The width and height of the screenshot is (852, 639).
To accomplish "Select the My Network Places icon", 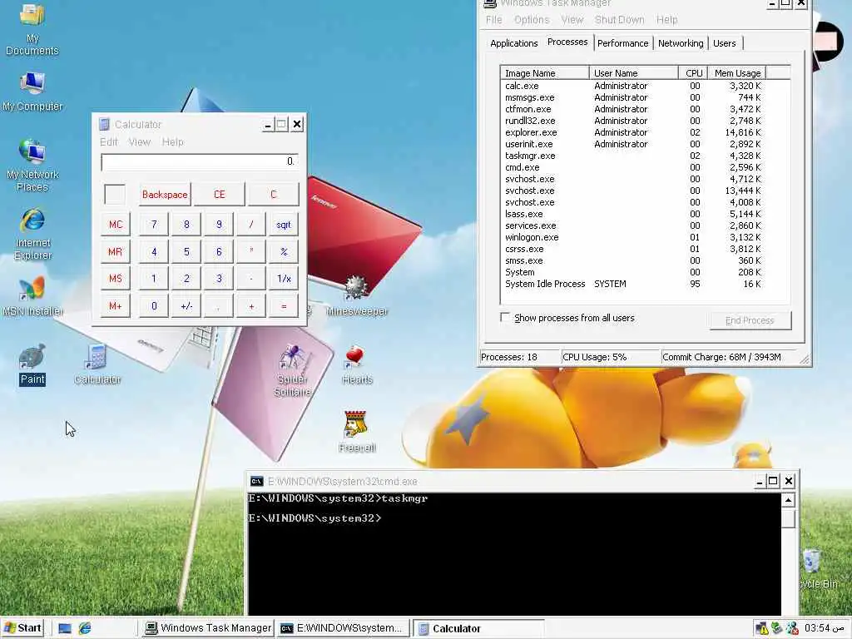I will [32, 165].
